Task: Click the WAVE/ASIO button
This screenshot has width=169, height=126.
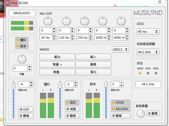Action: 22,13
